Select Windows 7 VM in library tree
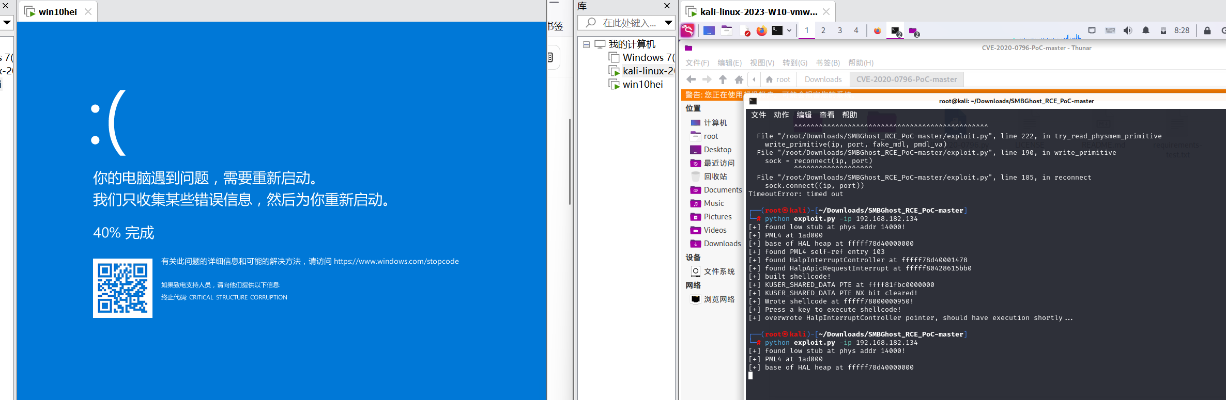 coord(641,57)
